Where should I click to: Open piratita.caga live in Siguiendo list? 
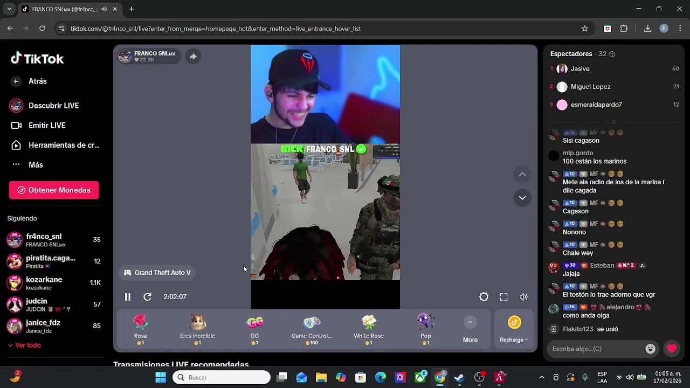point(53,261)
